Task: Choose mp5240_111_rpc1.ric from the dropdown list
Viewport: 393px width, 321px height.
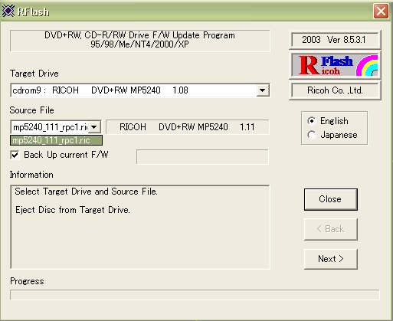Action: tap(56, 140)
